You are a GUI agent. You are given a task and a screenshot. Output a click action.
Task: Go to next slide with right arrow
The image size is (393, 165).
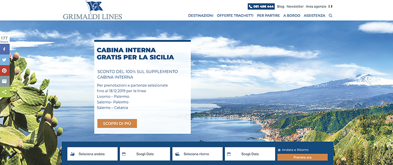tap(384, 104)
